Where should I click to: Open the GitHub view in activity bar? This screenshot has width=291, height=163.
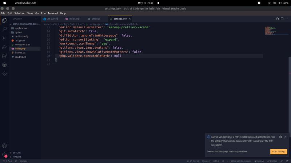click(x=4, y=65)
